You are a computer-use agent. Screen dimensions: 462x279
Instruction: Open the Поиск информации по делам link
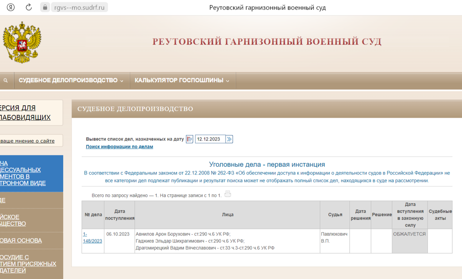click(x=119, y=147)
